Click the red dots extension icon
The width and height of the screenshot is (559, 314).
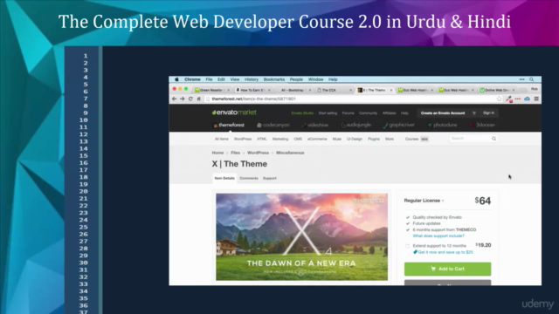[518, 99]
